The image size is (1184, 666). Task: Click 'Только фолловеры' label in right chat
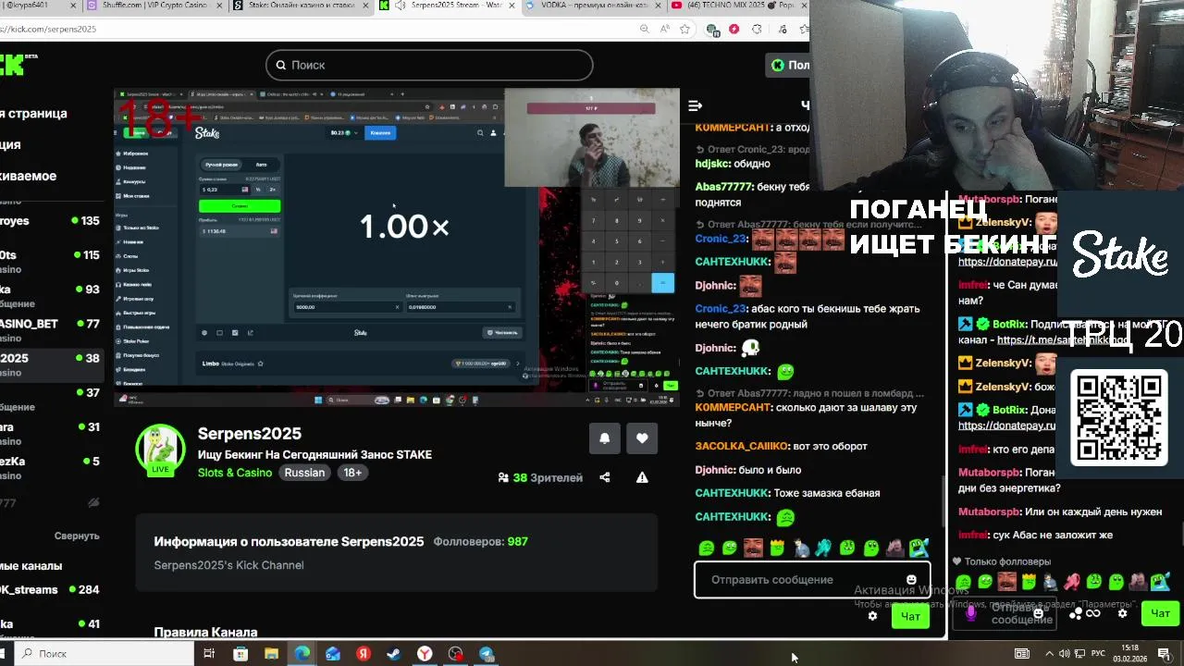1007,561
